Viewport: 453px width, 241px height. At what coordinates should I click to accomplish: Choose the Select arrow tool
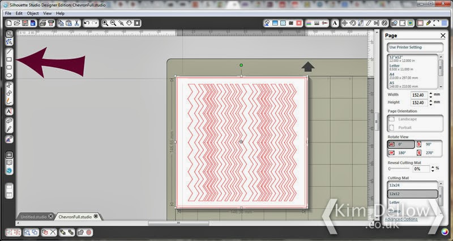9,34
